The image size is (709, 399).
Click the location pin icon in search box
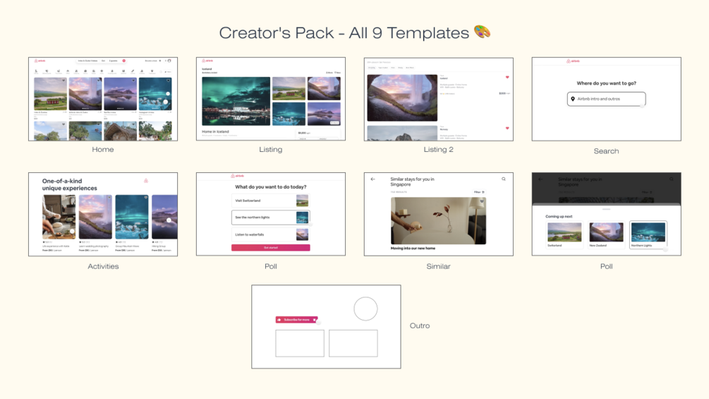tap(573, 99)
